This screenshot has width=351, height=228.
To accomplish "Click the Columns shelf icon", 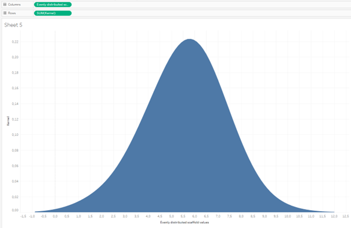I will [x=5, y=5].
